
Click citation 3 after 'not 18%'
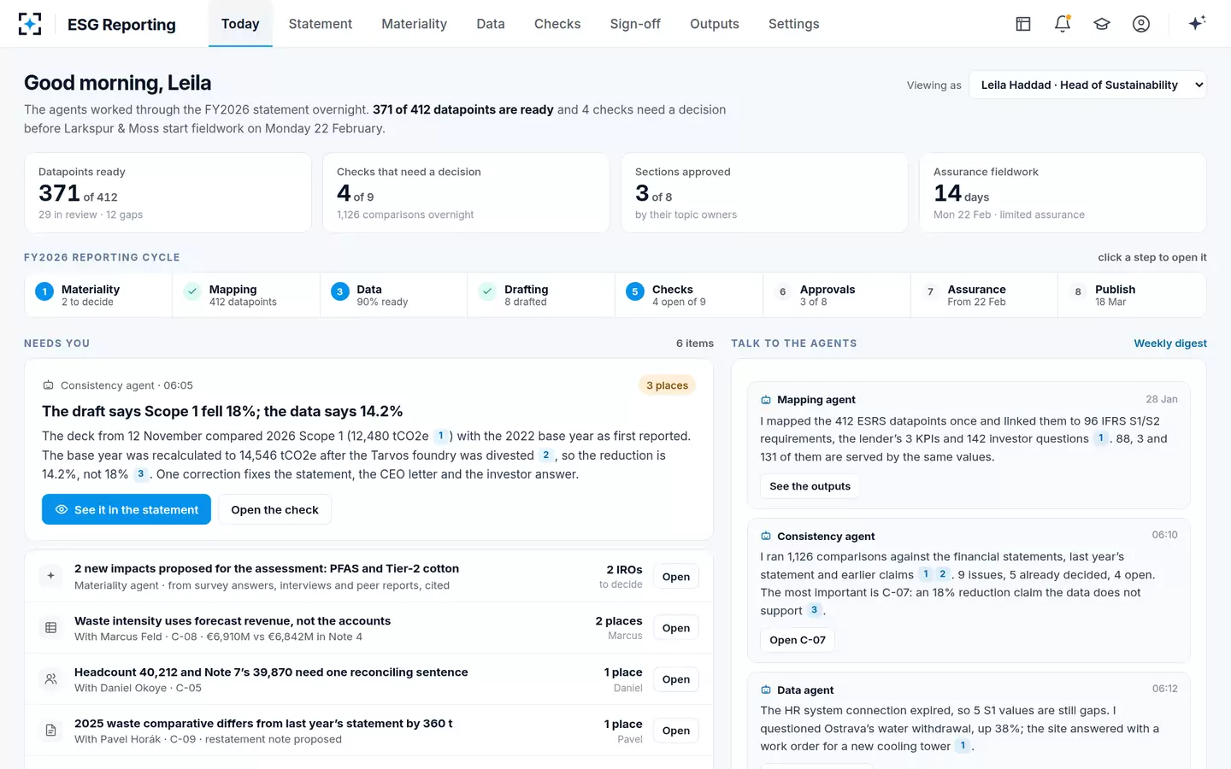pyautogui.click(x=141, y=474)
